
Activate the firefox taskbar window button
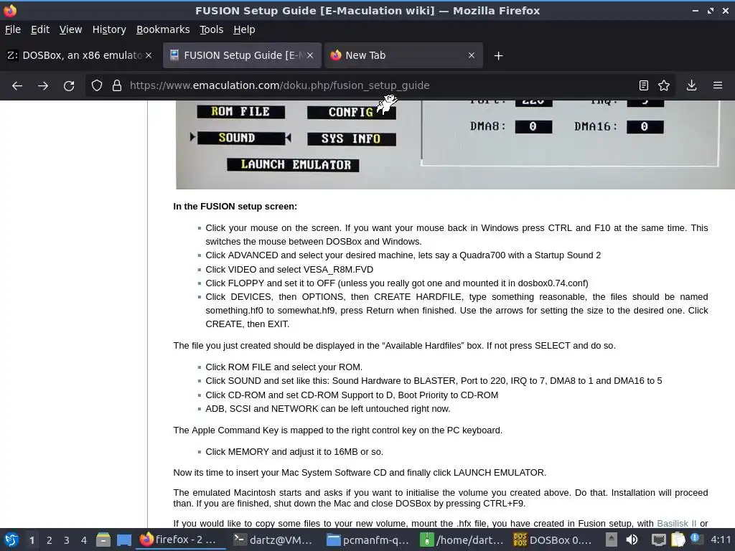[180, 540]
